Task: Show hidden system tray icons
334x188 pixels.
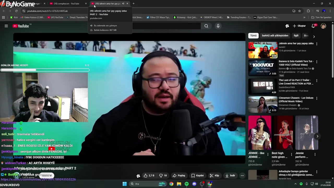Action: click(x=295, y=184)
